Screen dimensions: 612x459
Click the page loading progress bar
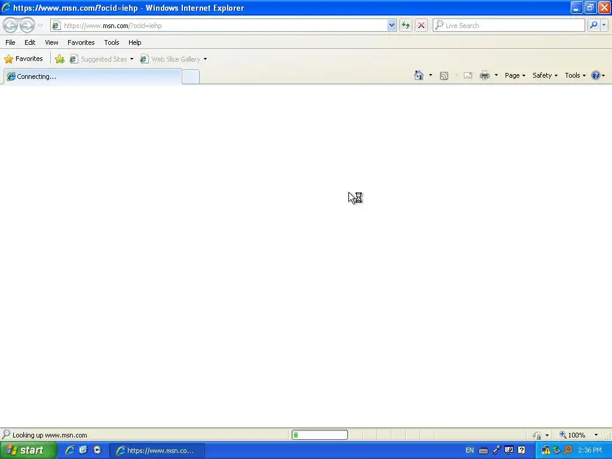pos(320,435)
